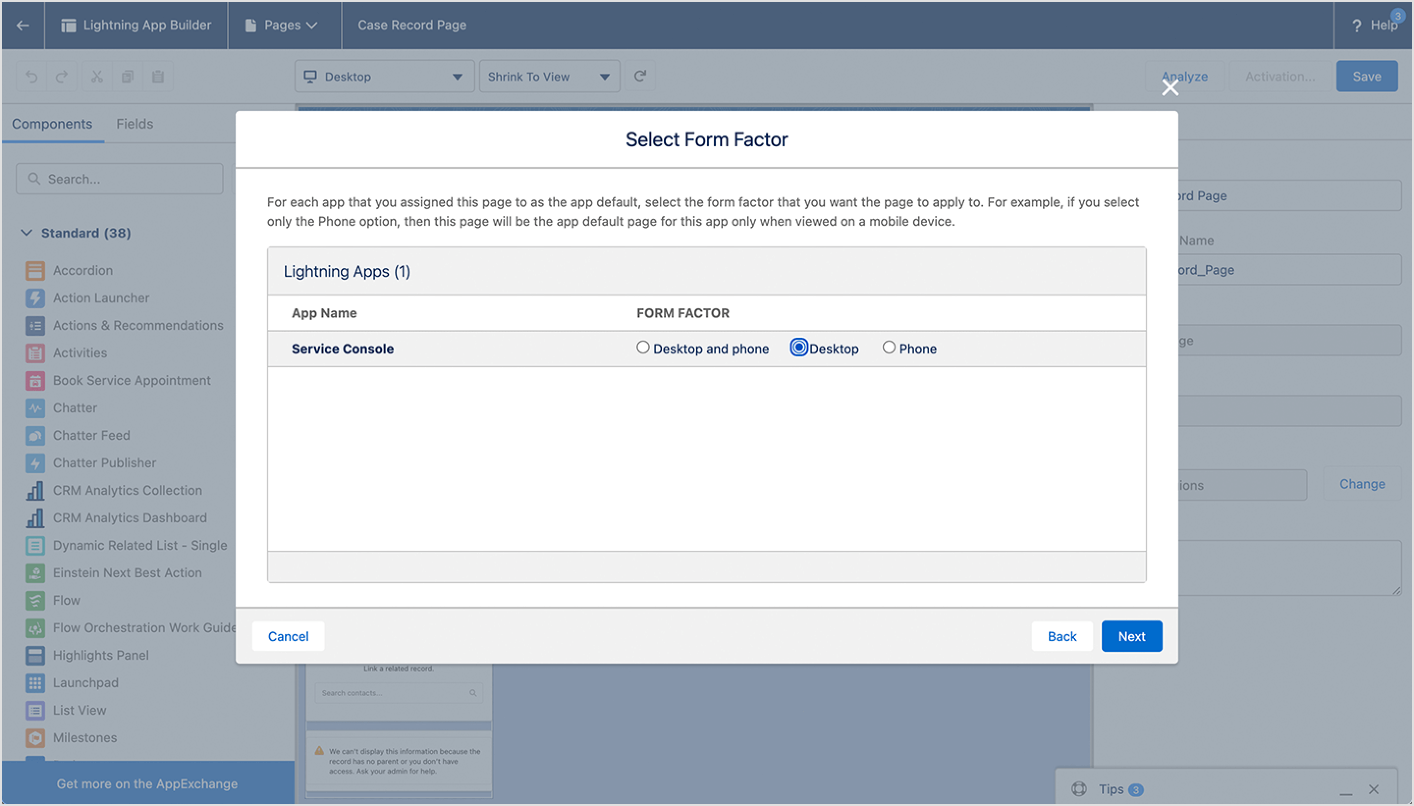The height and width of the screenshot is (806, 1414).
Task: Click the component search field
Action: (x=119, y=178)
